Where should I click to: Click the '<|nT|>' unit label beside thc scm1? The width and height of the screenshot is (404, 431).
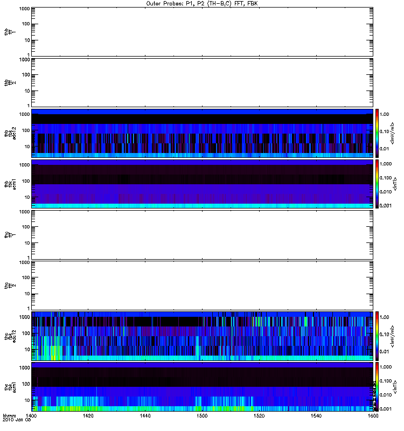(395, 387)
